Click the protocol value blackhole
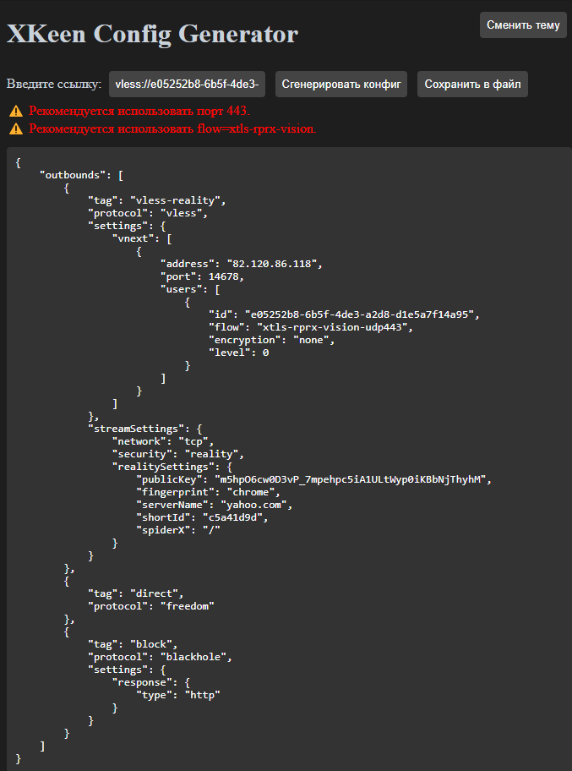Image resolution: width=572 pixels, height=771 pixels. 196,657
